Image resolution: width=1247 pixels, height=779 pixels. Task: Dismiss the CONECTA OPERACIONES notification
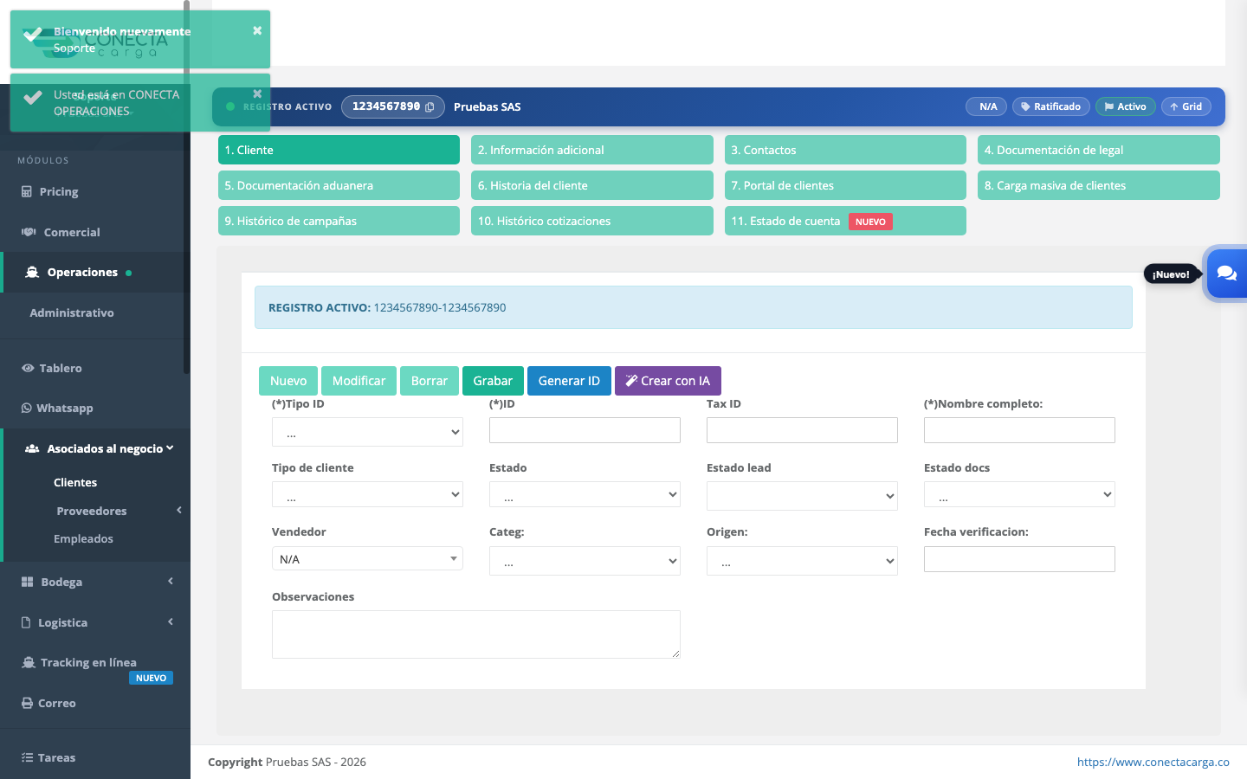pyautogui.click(x=257, y=93)
